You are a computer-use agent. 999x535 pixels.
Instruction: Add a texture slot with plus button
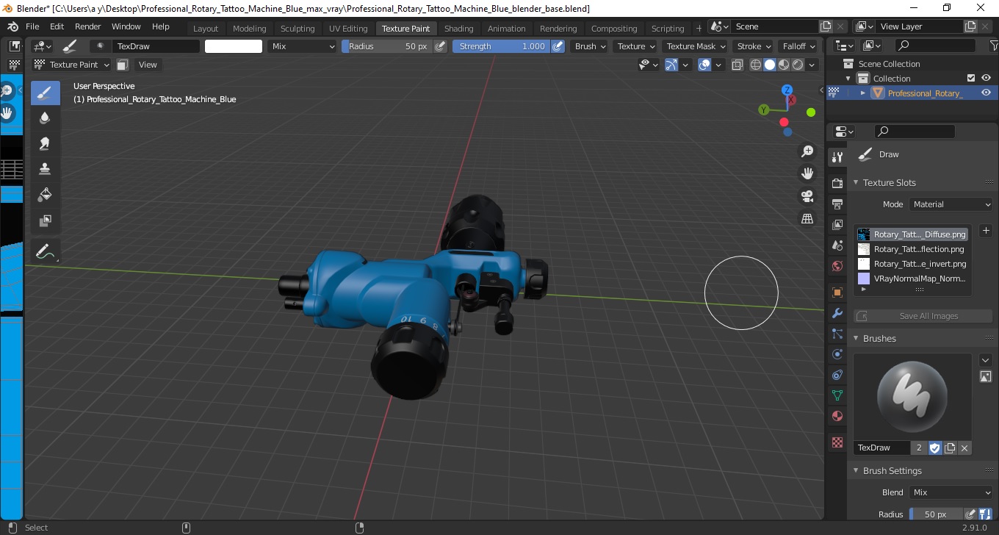click(986, 231)
